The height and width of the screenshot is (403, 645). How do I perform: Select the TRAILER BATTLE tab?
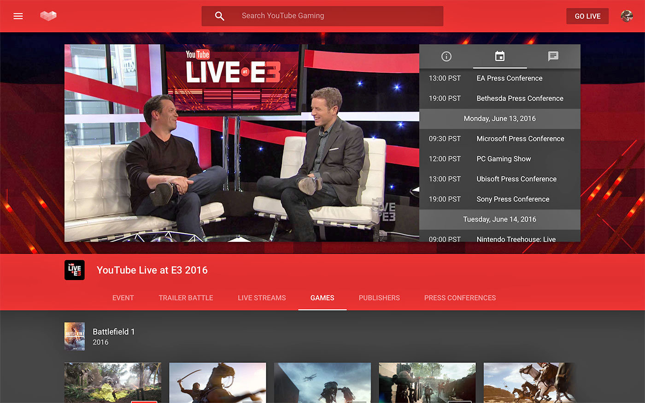[x=186, y=298]
